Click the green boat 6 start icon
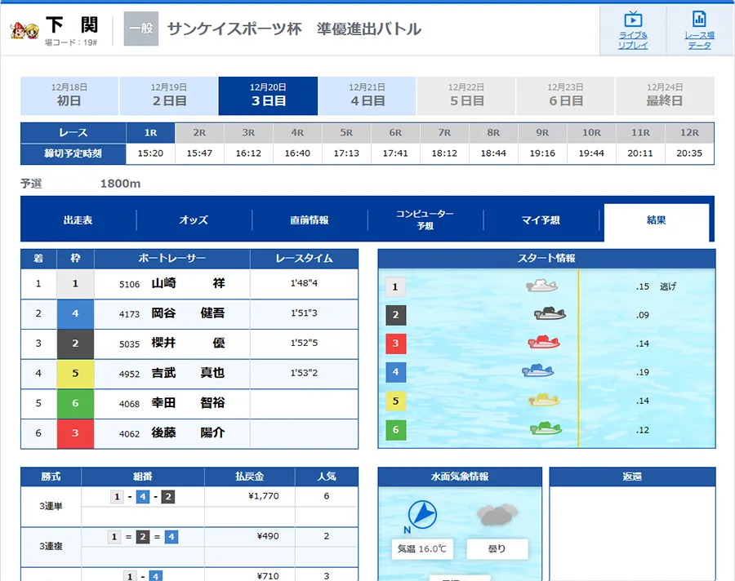Screen dimensions: 735x581 click(x=545, y=429)
